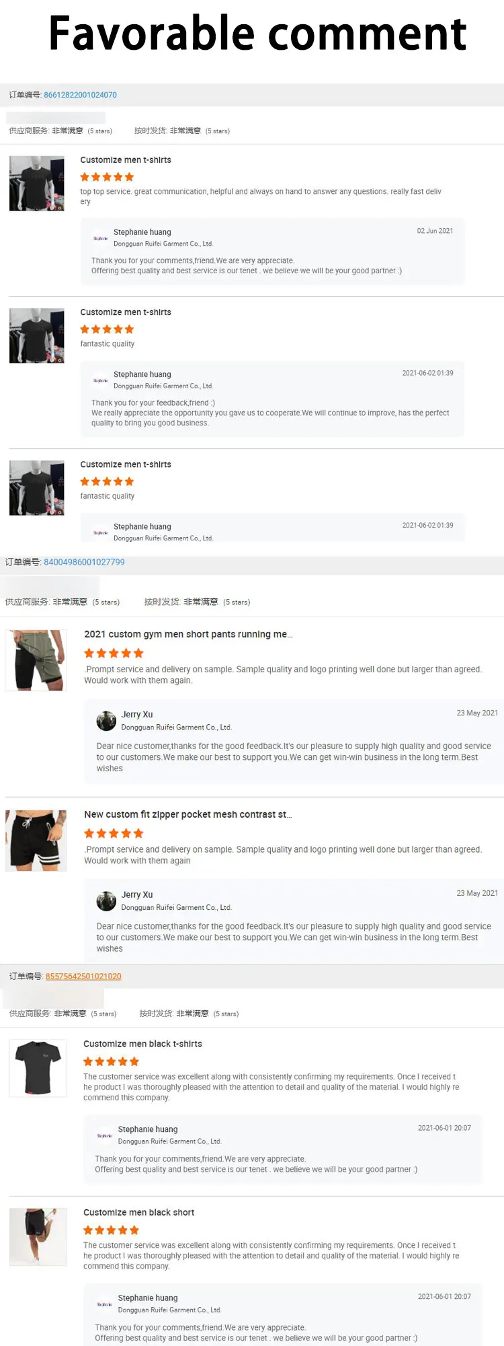Click star rating under first Customize men t-shirts
Viewport: 504px width, 1346px height.
tap(107, 177)
